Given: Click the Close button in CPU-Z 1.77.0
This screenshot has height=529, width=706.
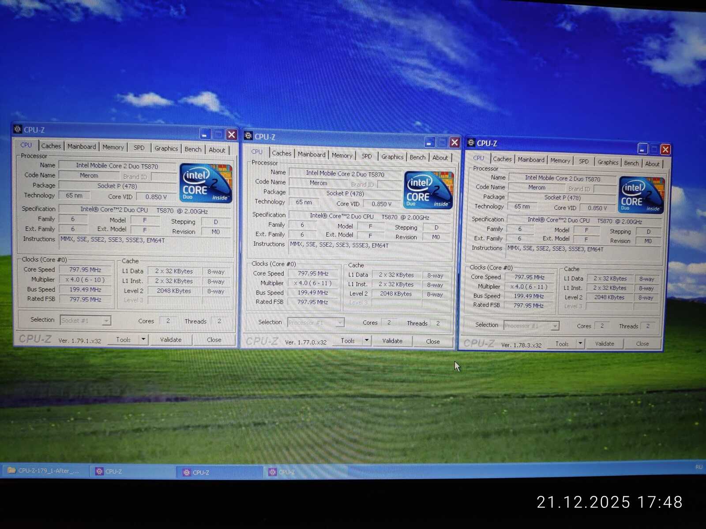Looking at the screenshot, I should [433, 342].
